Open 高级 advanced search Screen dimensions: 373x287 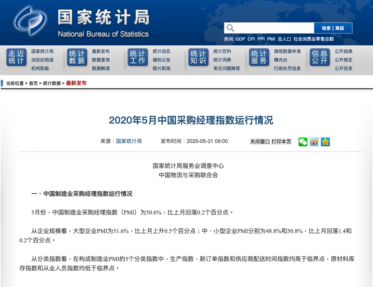(340, 28)
